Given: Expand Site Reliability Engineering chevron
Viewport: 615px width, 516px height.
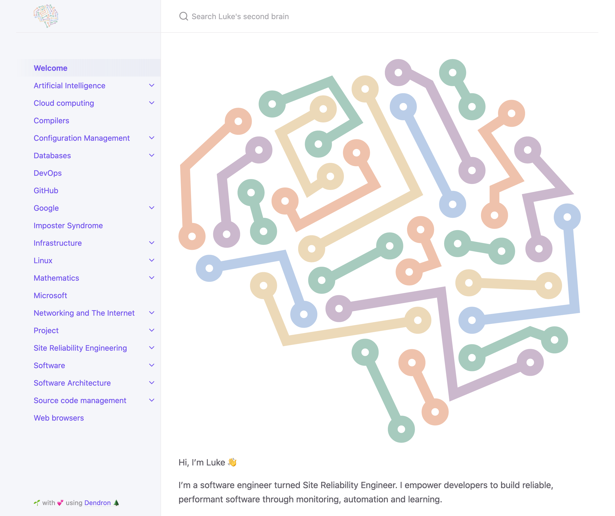Looking at the screenshot, I should click(151, 348).
